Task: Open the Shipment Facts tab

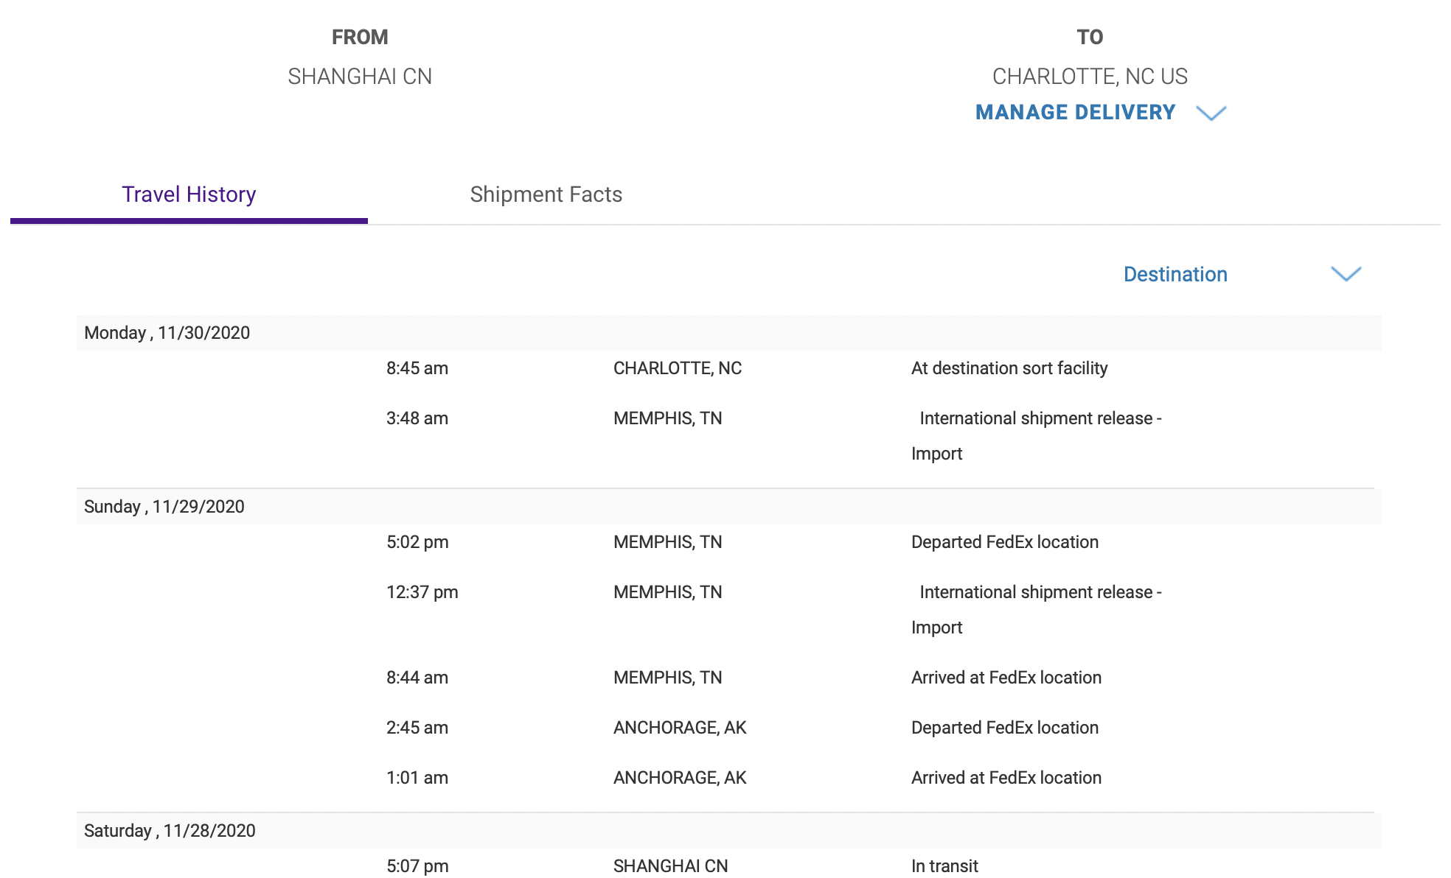Action: [x=546, y=194]
